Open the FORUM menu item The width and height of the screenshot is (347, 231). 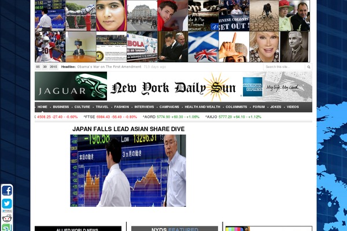click(259, 107)
